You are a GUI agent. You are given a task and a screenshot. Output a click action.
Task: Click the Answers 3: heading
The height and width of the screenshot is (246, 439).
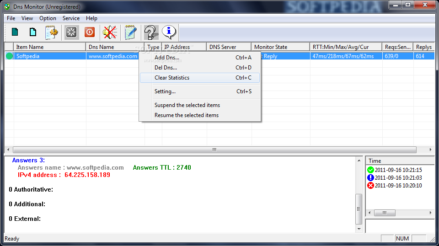(x=28, y=160)
